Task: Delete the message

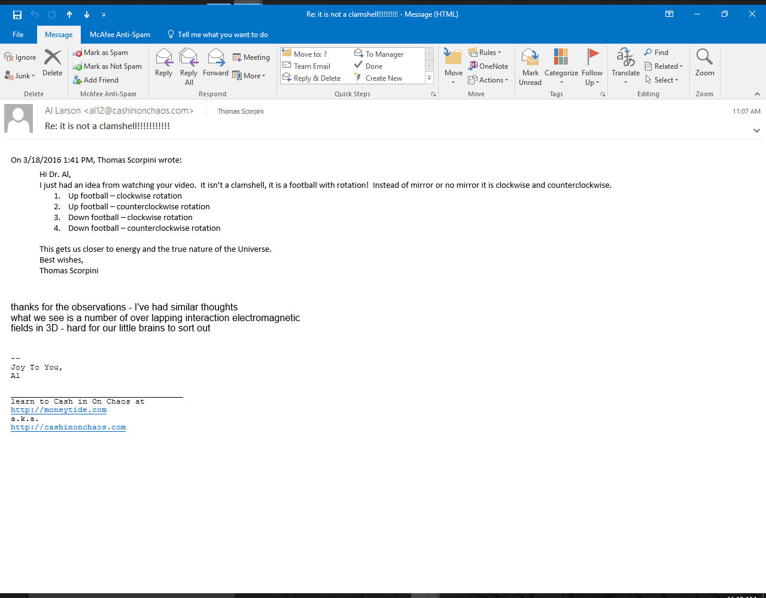Action: [53, 63]
